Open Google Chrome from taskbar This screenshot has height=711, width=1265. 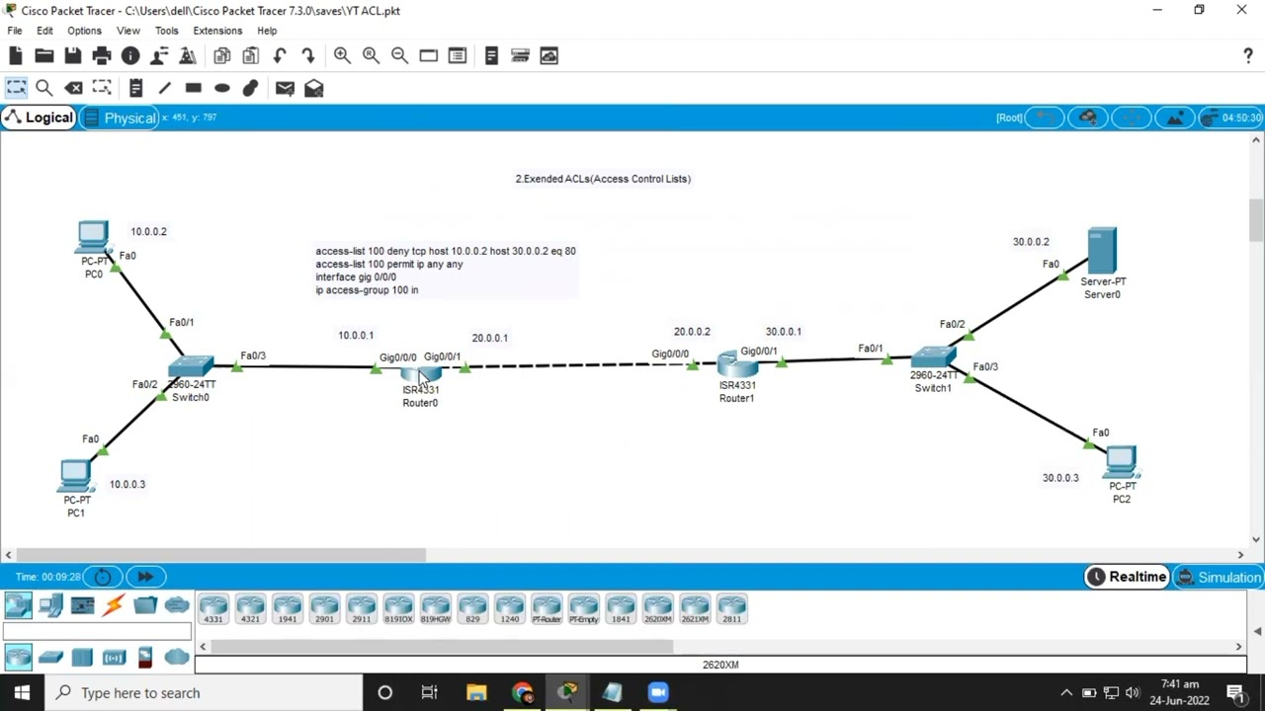[522, 693]
